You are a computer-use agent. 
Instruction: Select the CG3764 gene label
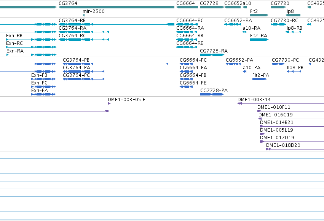(68, 3)
